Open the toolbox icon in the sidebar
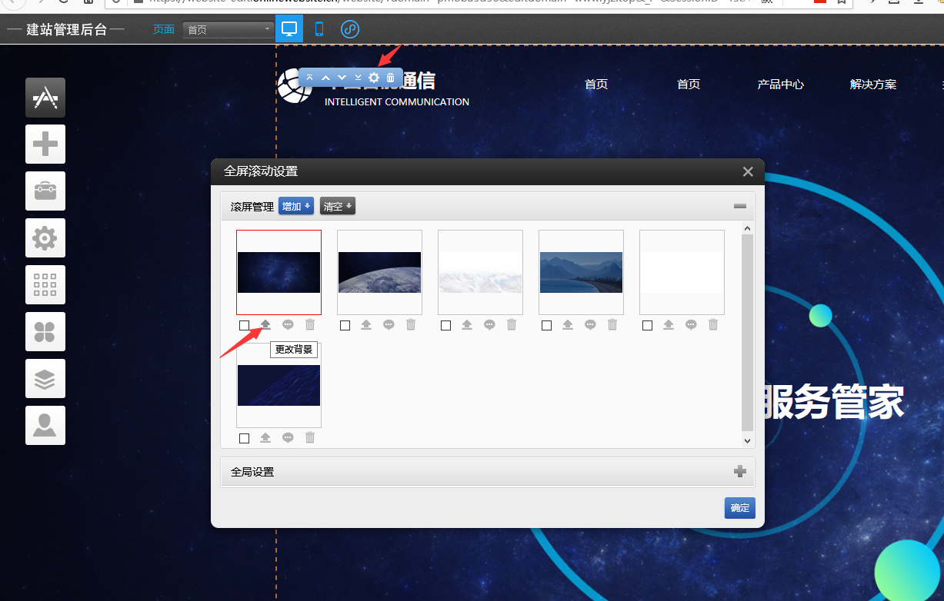Image resolution: width=944 pixels, height=601 pixels. pyautogui.click(x=45, y=191)
